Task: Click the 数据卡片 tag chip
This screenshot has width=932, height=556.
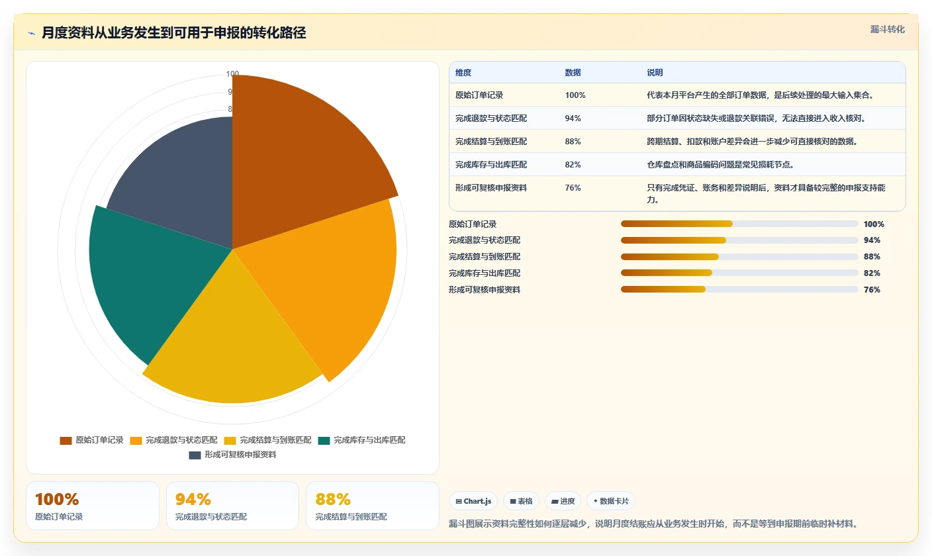Action: pos(610,501)
